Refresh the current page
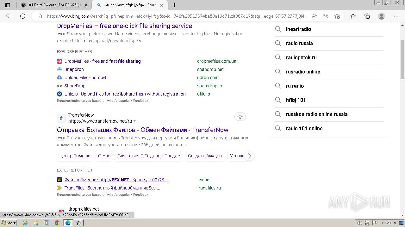 [x=23, y=16]
